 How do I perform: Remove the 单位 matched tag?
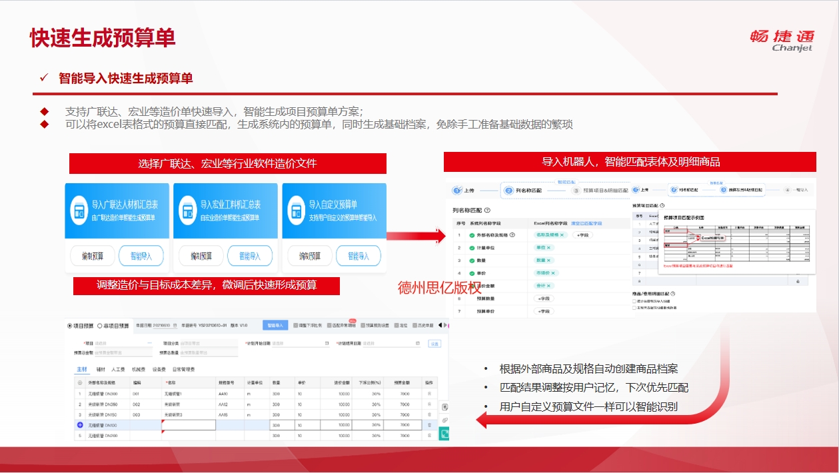(x=548, y=248)
